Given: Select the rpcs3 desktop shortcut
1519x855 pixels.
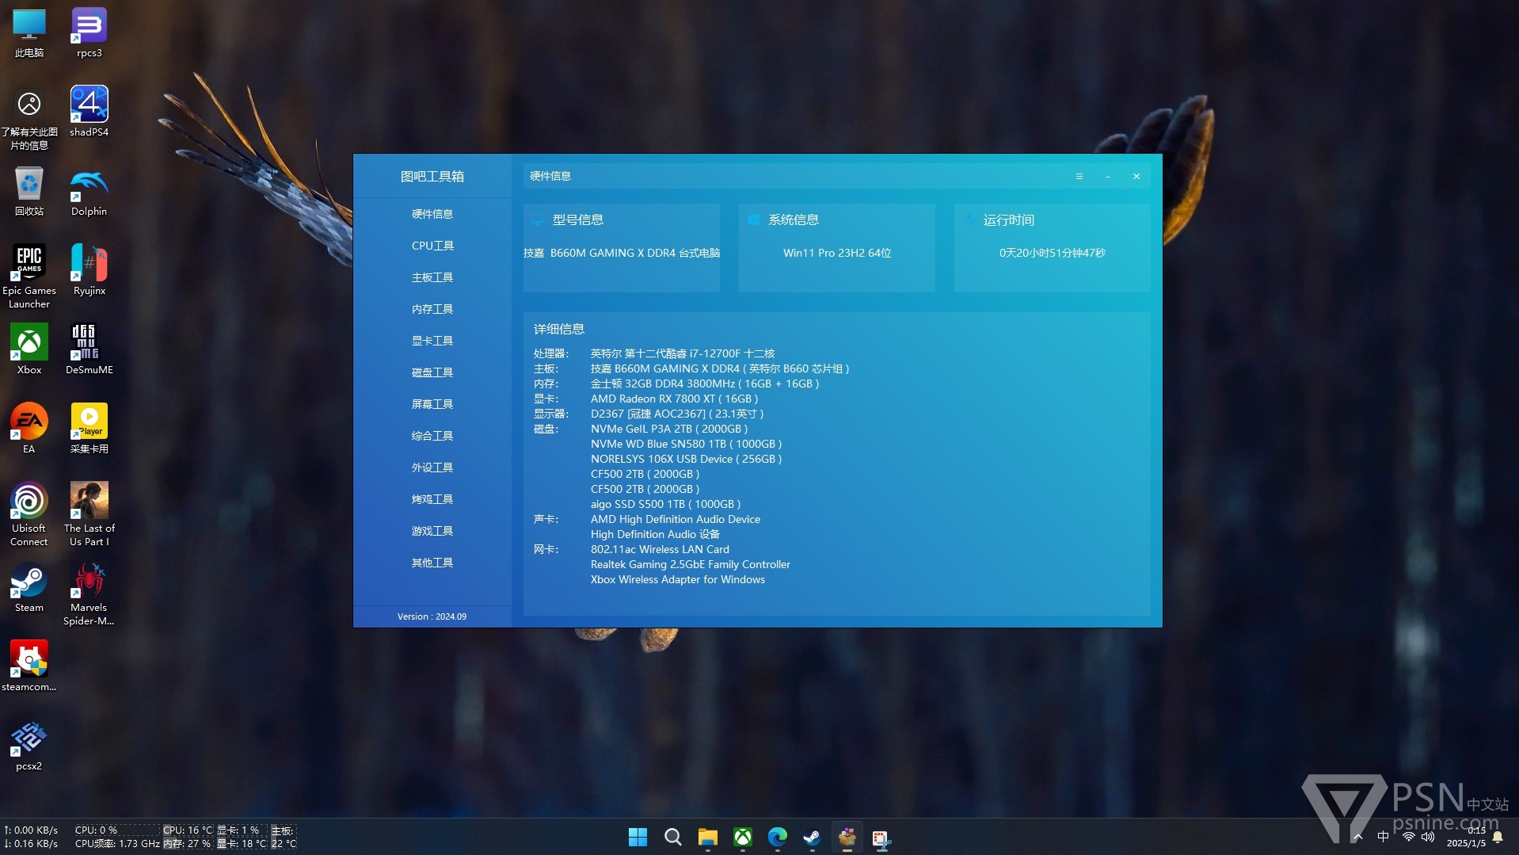Looking at the screenshot, I should [89, 33].
